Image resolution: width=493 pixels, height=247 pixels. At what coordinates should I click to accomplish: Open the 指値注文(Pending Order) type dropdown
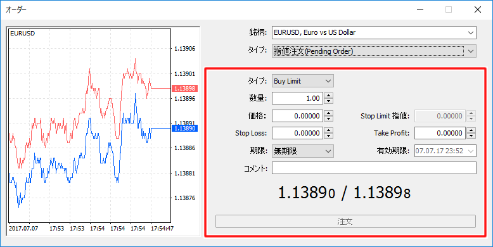coord(374,51)
